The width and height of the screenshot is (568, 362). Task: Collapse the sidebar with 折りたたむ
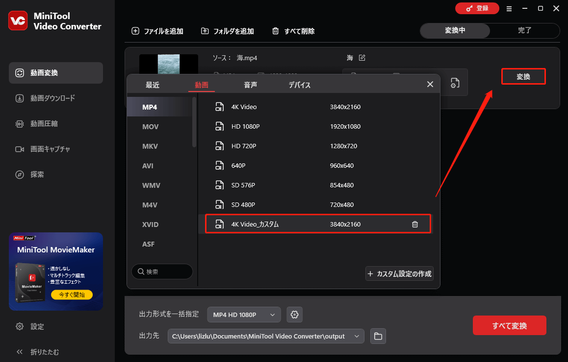point(37,352)
